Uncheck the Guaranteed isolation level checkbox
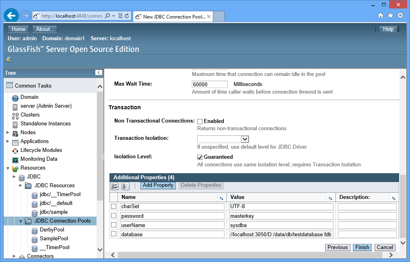410x262 pixels. coord(200,157)
